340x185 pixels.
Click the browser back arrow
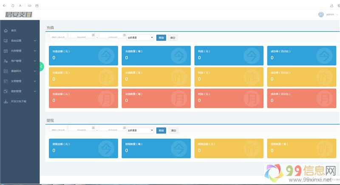tap(4, 6)
